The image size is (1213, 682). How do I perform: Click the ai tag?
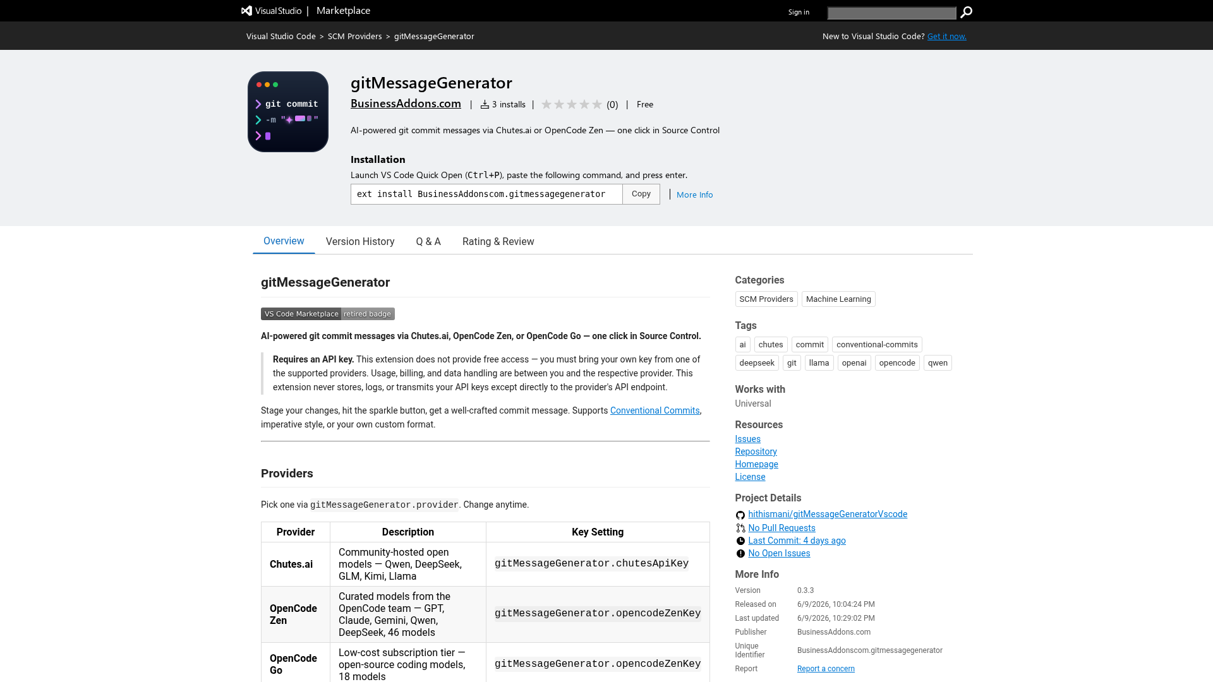(x=743, y=345)
